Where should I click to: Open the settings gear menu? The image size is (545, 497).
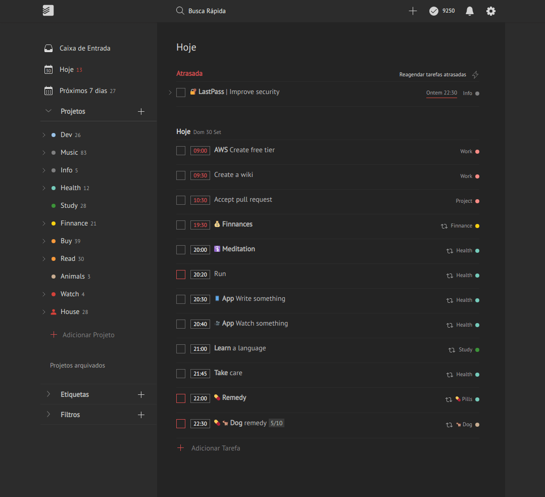click(490, 10)
